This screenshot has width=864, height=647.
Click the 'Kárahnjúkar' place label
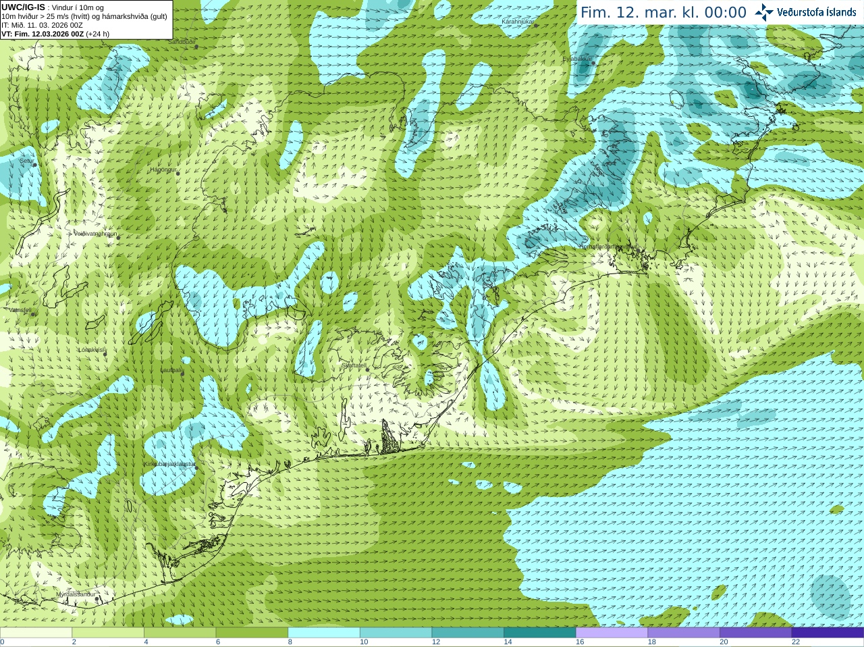(518, 22)
